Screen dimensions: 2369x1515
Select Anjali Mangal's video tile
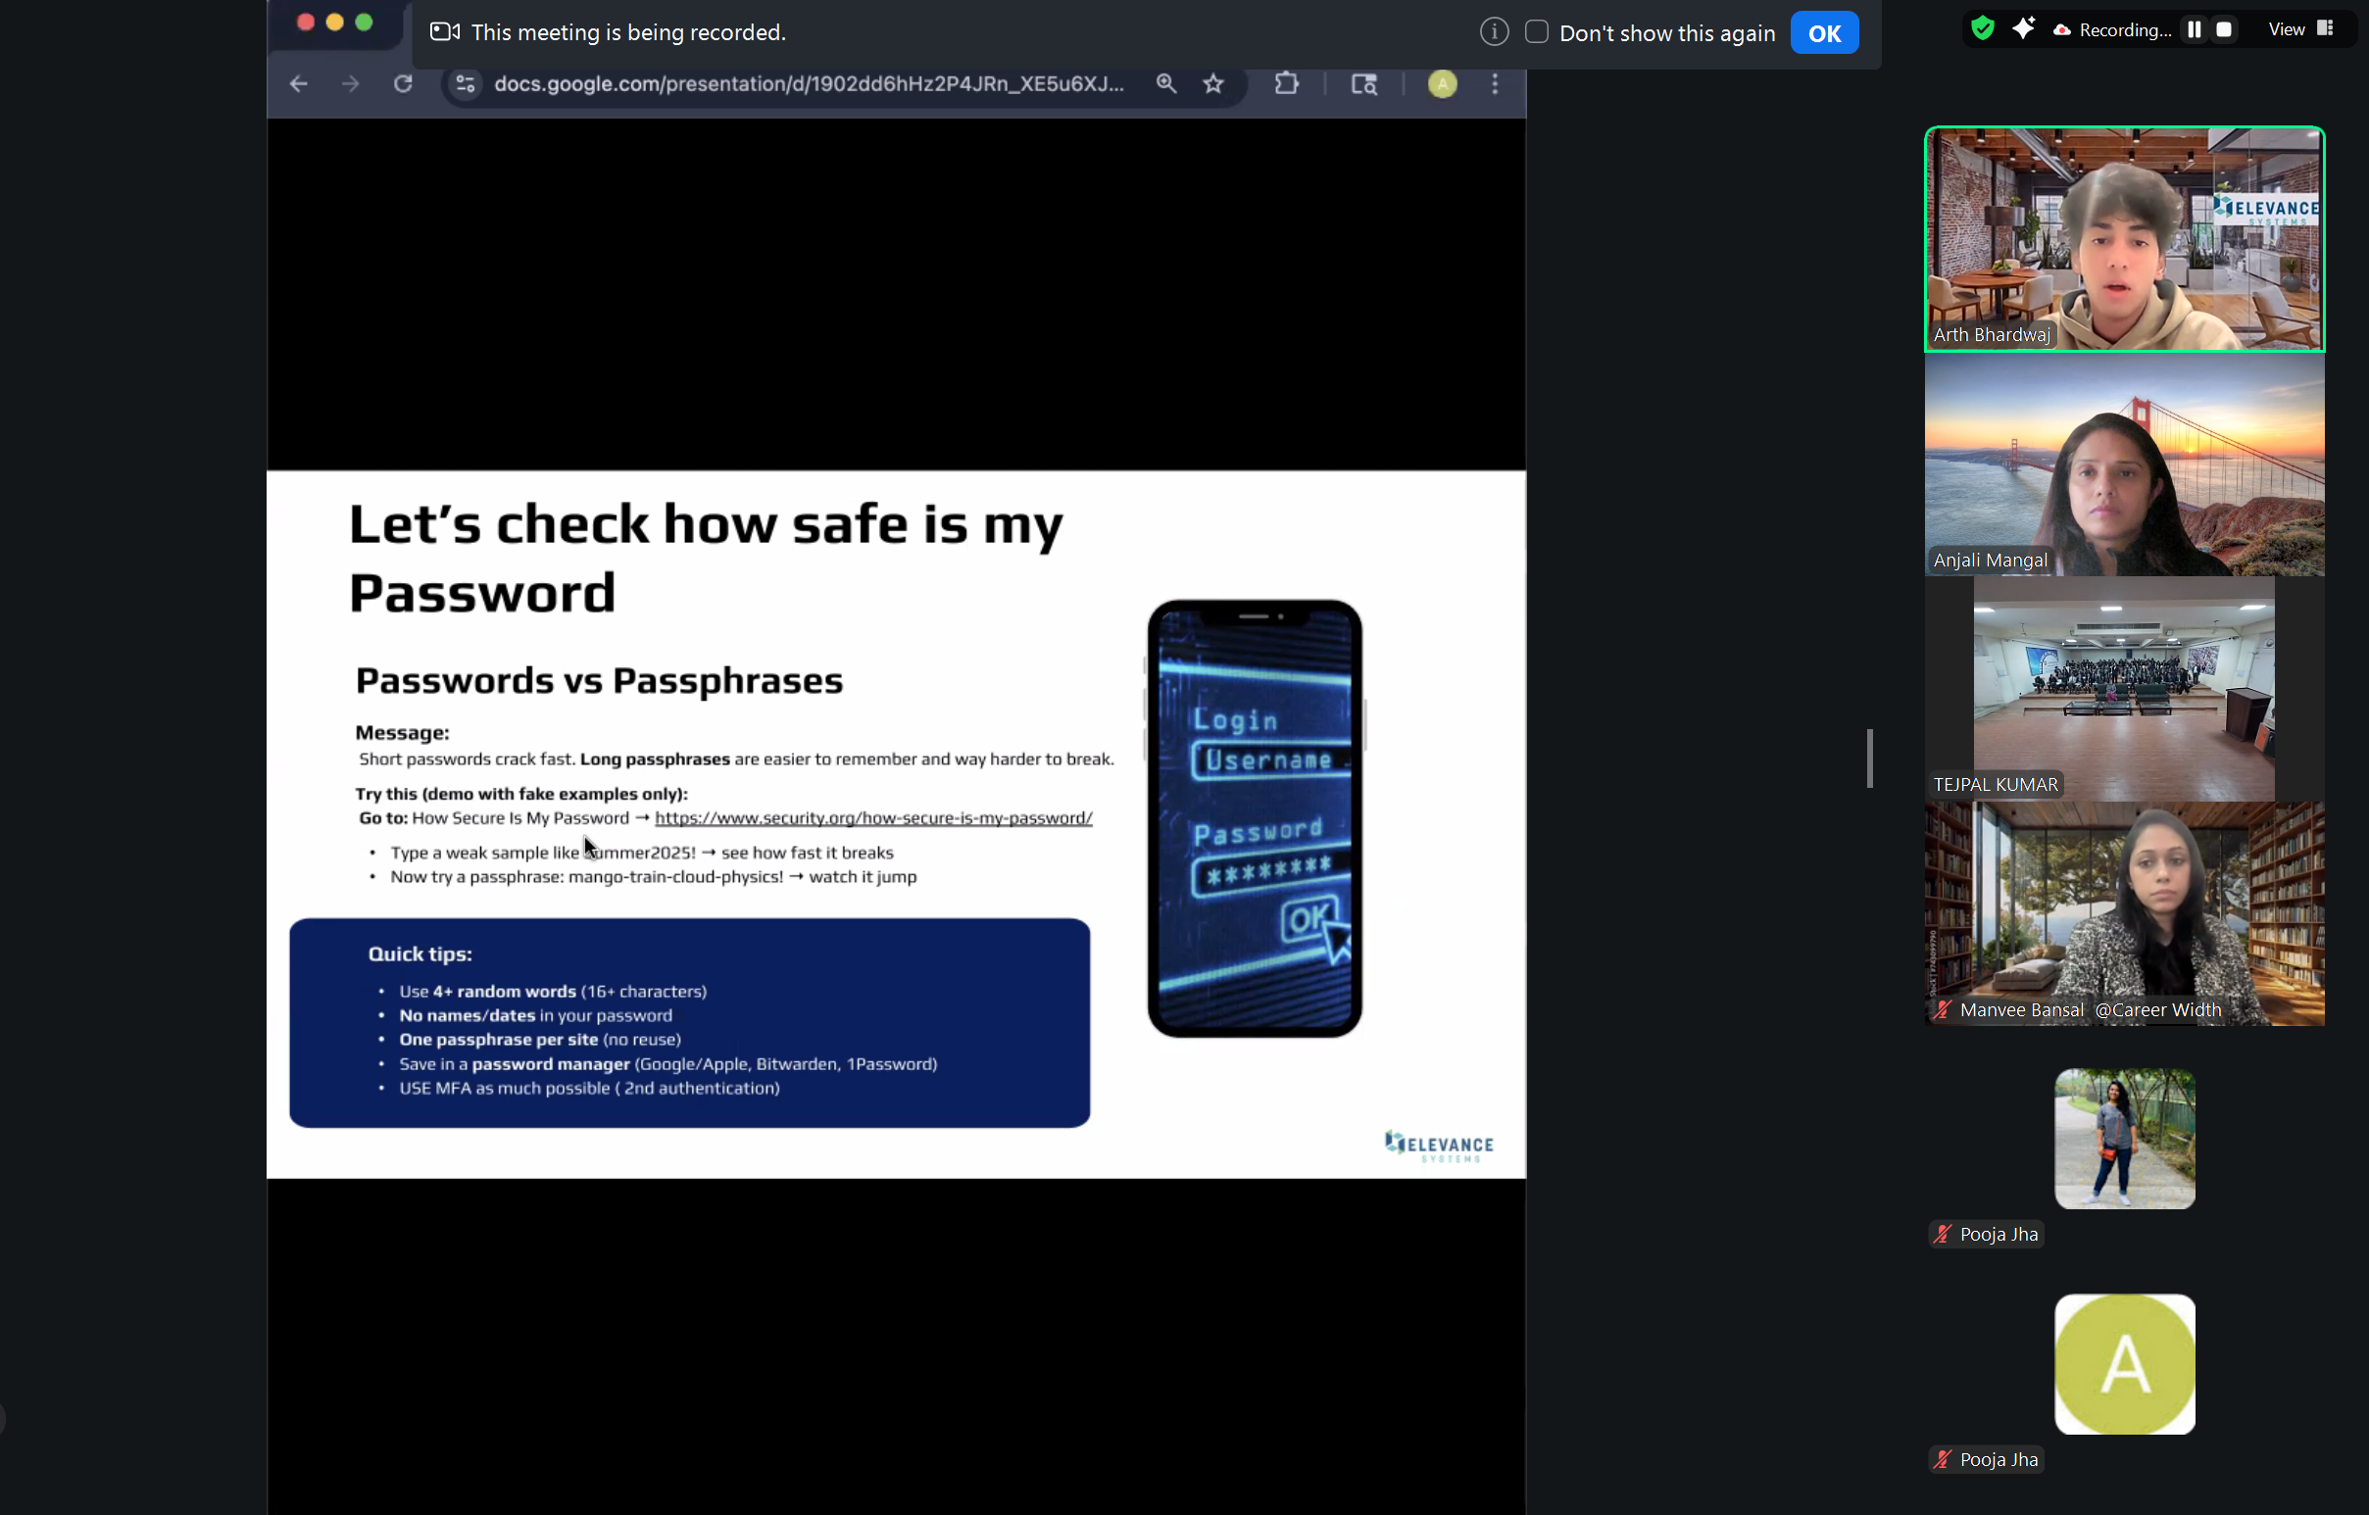point(2124,464)
